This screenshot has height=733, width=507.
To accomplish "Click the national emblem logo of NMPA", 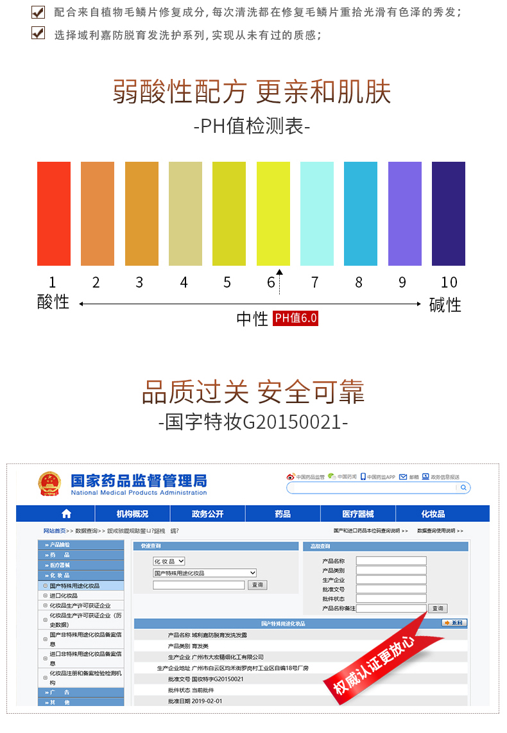I will [x=49, y=485].
